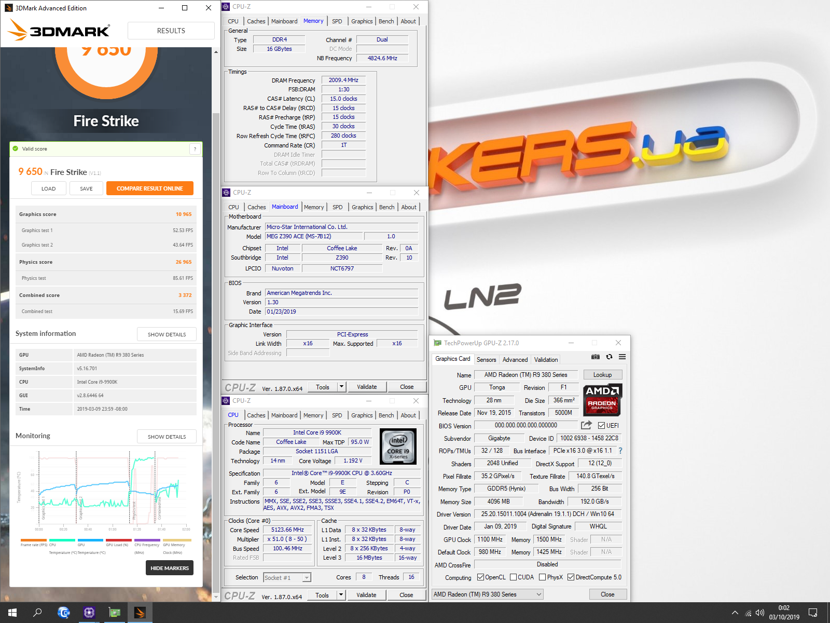Toggle the DirectCompute 5.0 checkbox

571,577
